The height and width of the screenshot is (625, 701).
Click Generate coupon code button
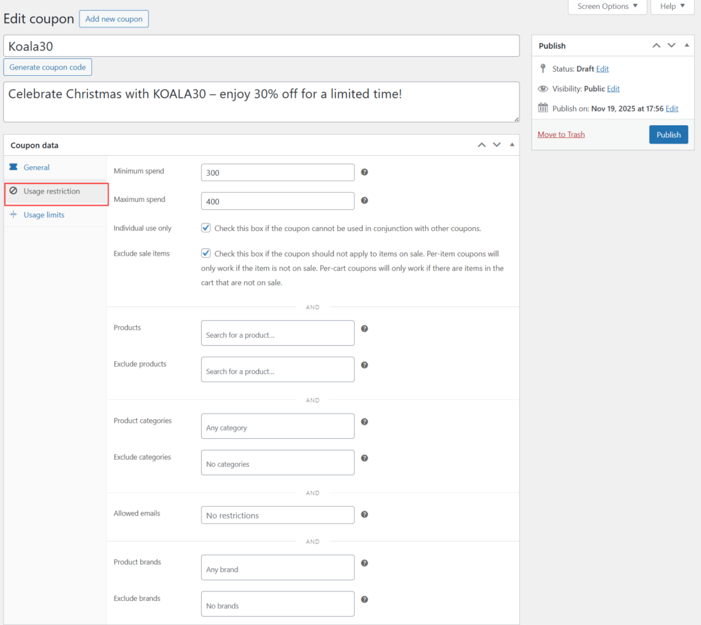point(48,68)
